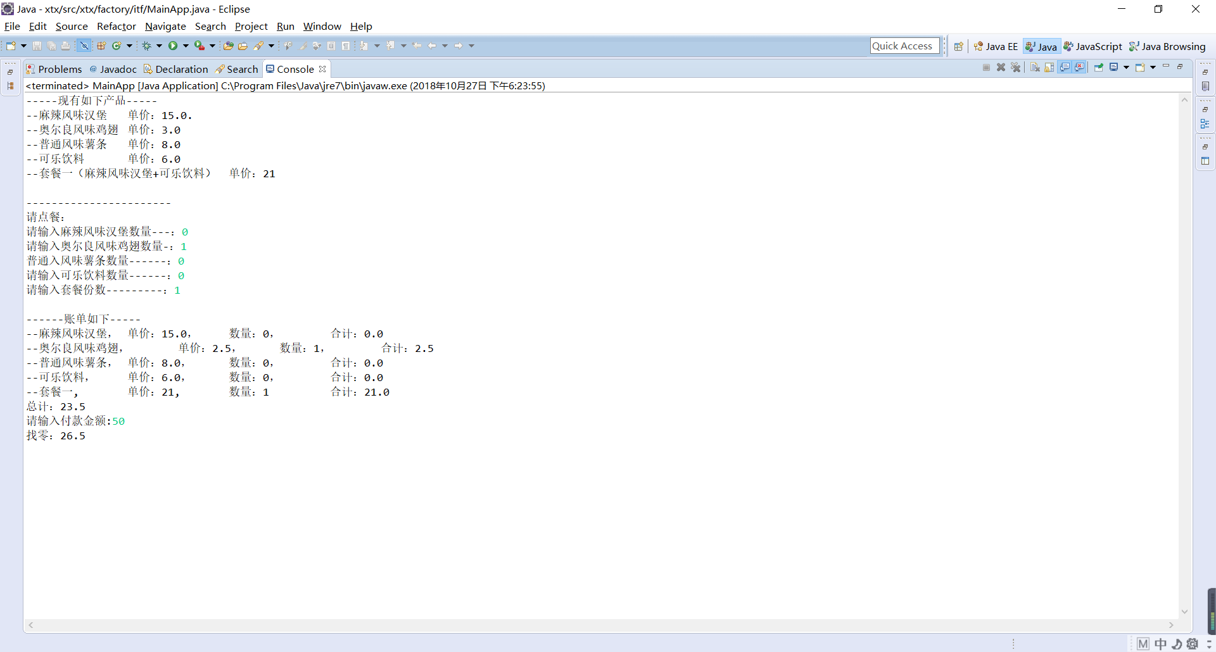Click Remove Launch in Console toolbar

[1001, 67]
